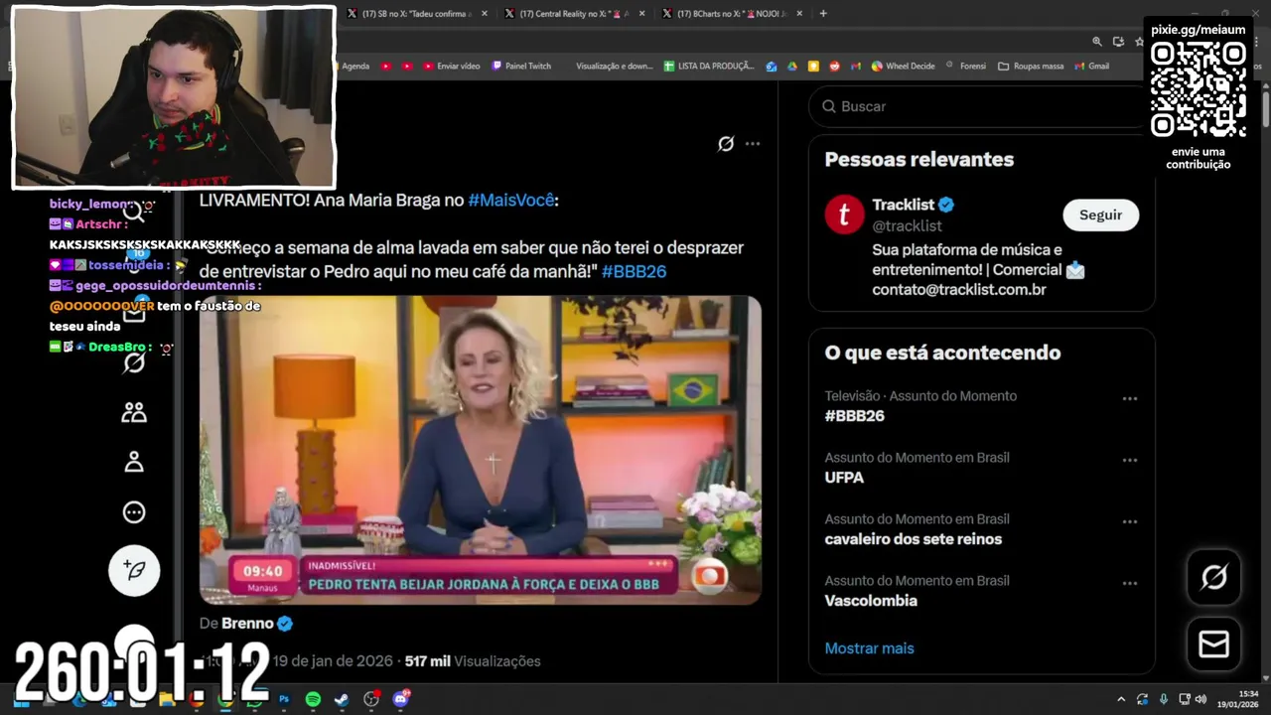Open the Tracklist account name
This screenshot has height=715, width=1271.
[x=903, y=205]
